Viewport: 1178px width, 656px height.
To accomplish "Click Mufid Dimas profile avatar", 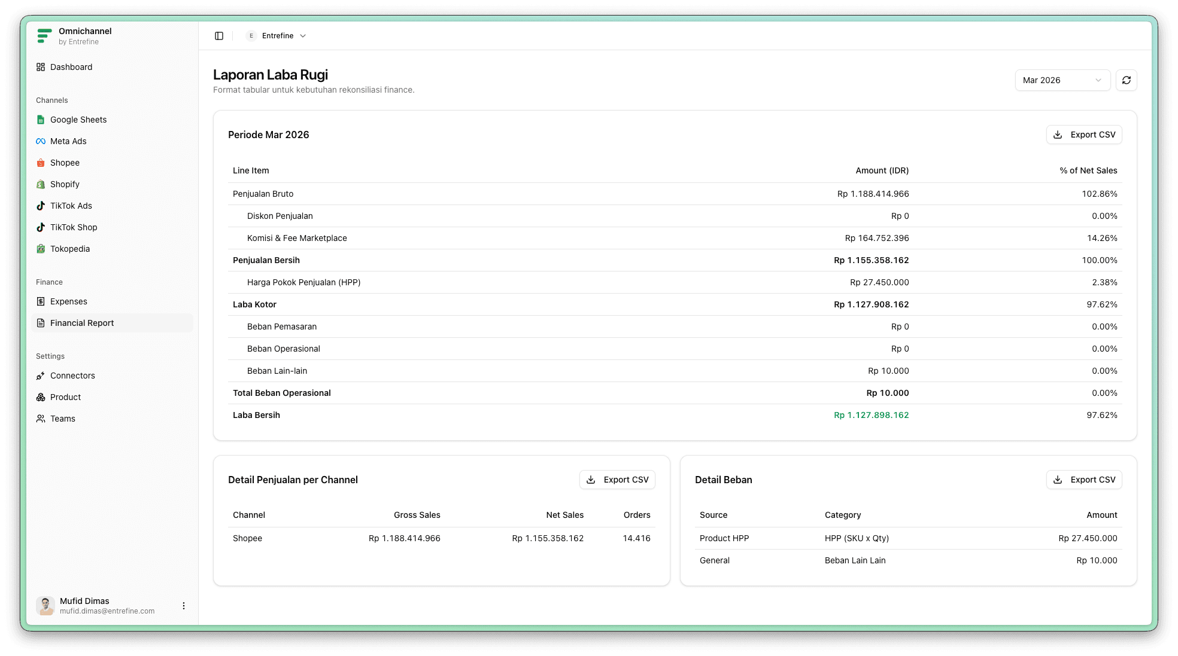I will (x=45, y=606).
